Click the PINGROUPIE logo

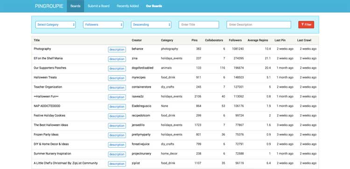pyautogui.click(x=49, y=6)
